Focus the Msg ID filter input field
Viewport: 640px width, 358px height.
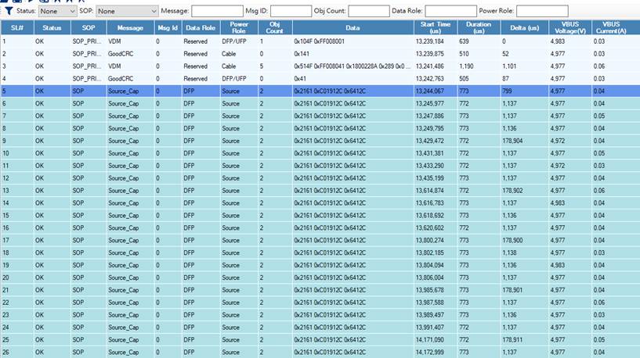point(291,11)
